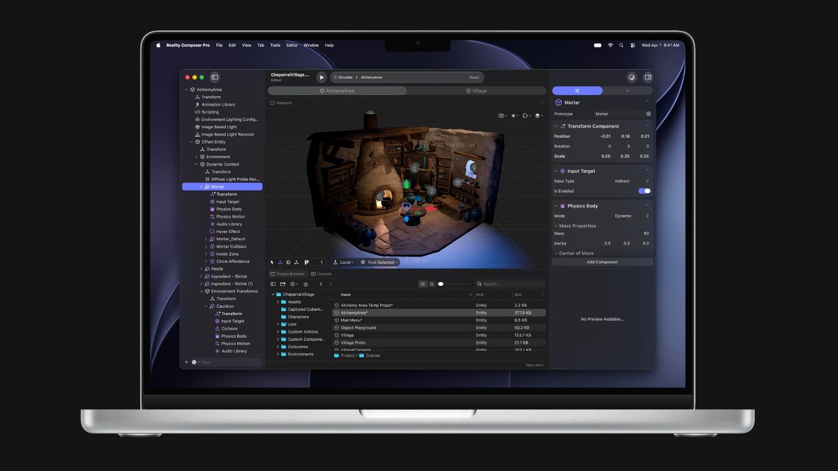
Task: Collapse the Input Target section
Action: [556, 171]
